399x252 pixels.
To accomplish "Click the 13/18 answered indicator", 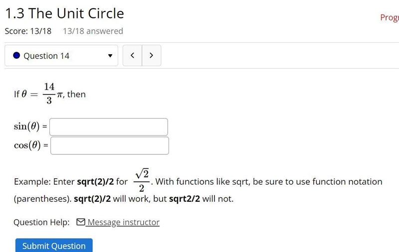I will click(x=93, y=31).
